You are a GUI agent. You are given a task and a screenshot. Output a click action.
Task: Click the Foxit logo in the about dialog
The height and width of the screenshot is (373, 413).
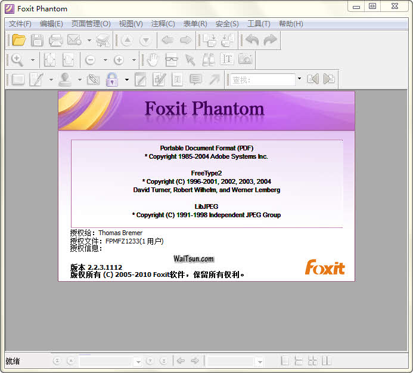[x=325, y=267]
